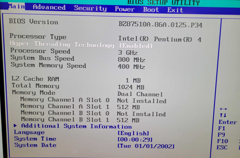Select the Boot tab
This screenshot has height=158, width=240.
pyautogui.click(x=151, y=10)
